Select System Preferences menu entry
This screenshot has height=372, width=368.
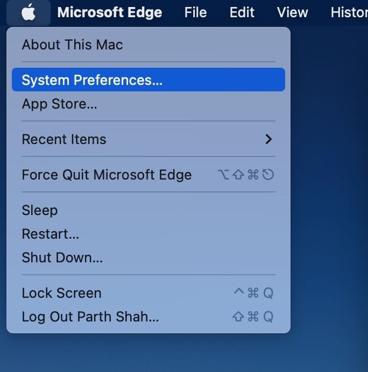[x=148, y=80]
